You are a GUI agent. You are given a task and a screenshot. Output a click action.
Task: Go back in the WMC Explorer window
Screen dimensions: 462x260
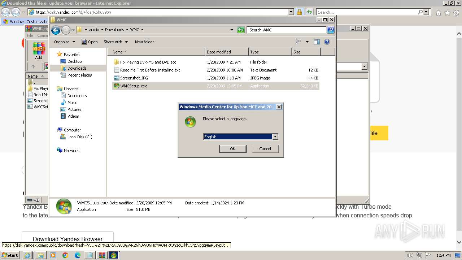tap(56, 30)
